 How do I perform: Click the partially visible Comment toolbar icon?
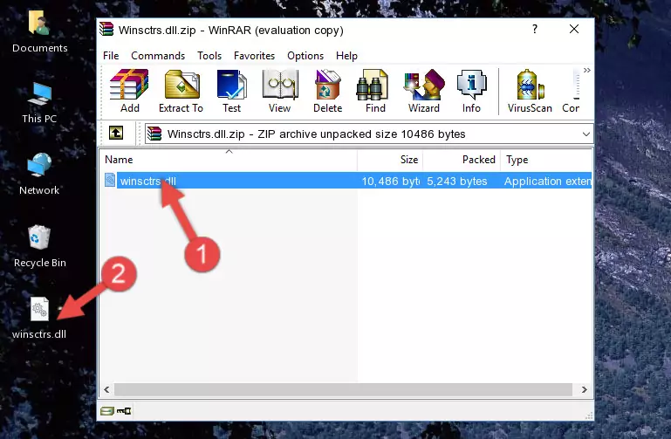point(571,91)
